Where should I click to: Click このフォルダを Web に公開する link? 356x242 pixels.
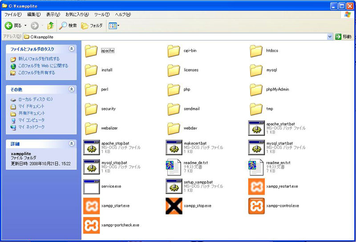click(43, 66)
